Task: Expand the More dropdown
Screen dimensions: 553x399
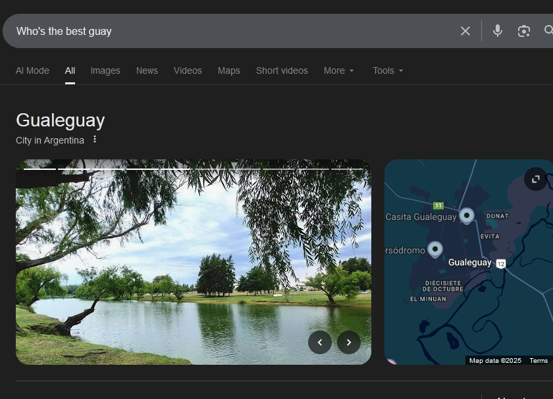Action: point(338,70)
